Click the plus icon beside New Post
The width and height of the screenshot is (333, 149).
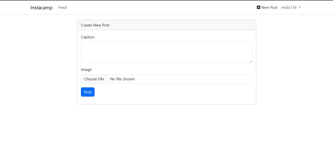[x=258, y=8]
